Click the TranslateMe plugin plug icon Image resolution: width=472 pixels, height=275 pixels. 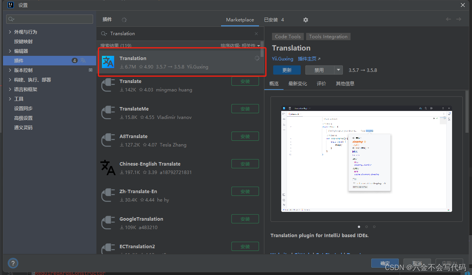click(108, 112)
